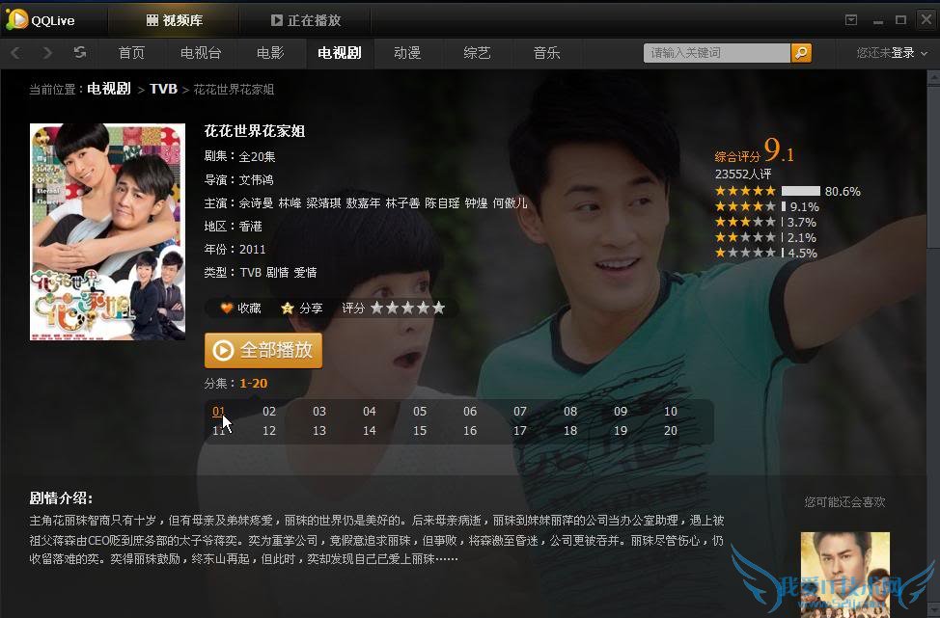This screenshot has width=940, height=618.
Task: Refresh the page with the reload icon
Action: [80, 53]
